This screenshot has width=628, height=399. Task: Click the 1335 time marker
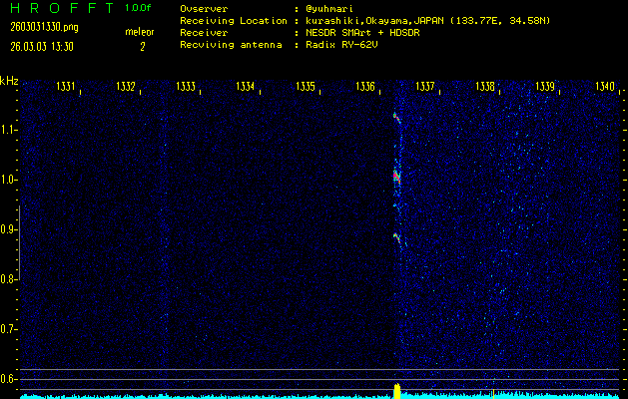pyautogui.click(x=306, y=87)
